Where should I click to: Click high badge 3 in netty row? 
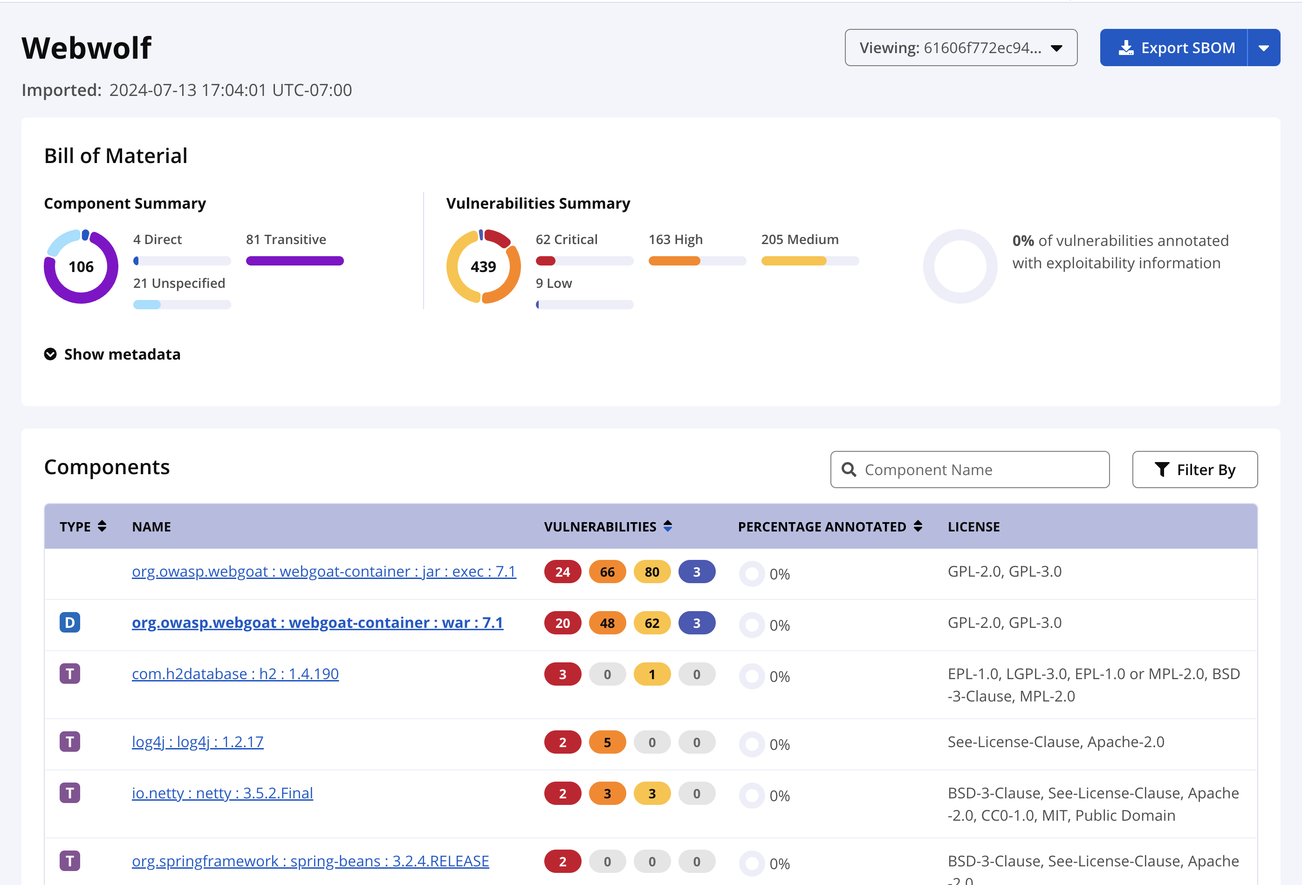click(x=607, y=794)
